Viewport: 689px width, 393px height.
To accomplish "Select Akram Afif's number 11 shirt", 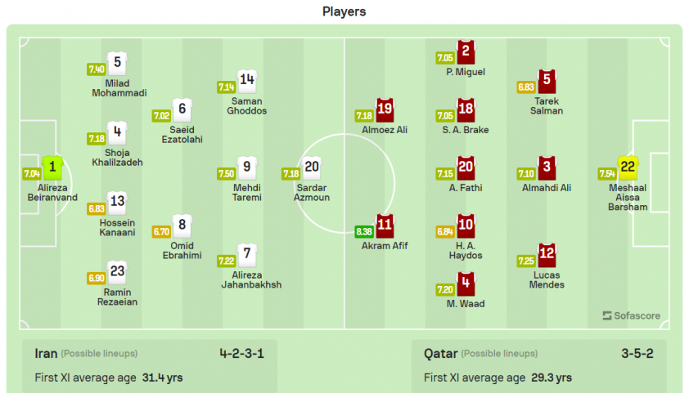I will pyautogui.click(x=385, y=226).
